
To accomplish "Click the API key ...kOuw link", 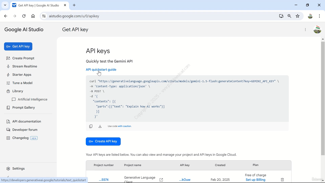I will [185, 180].
